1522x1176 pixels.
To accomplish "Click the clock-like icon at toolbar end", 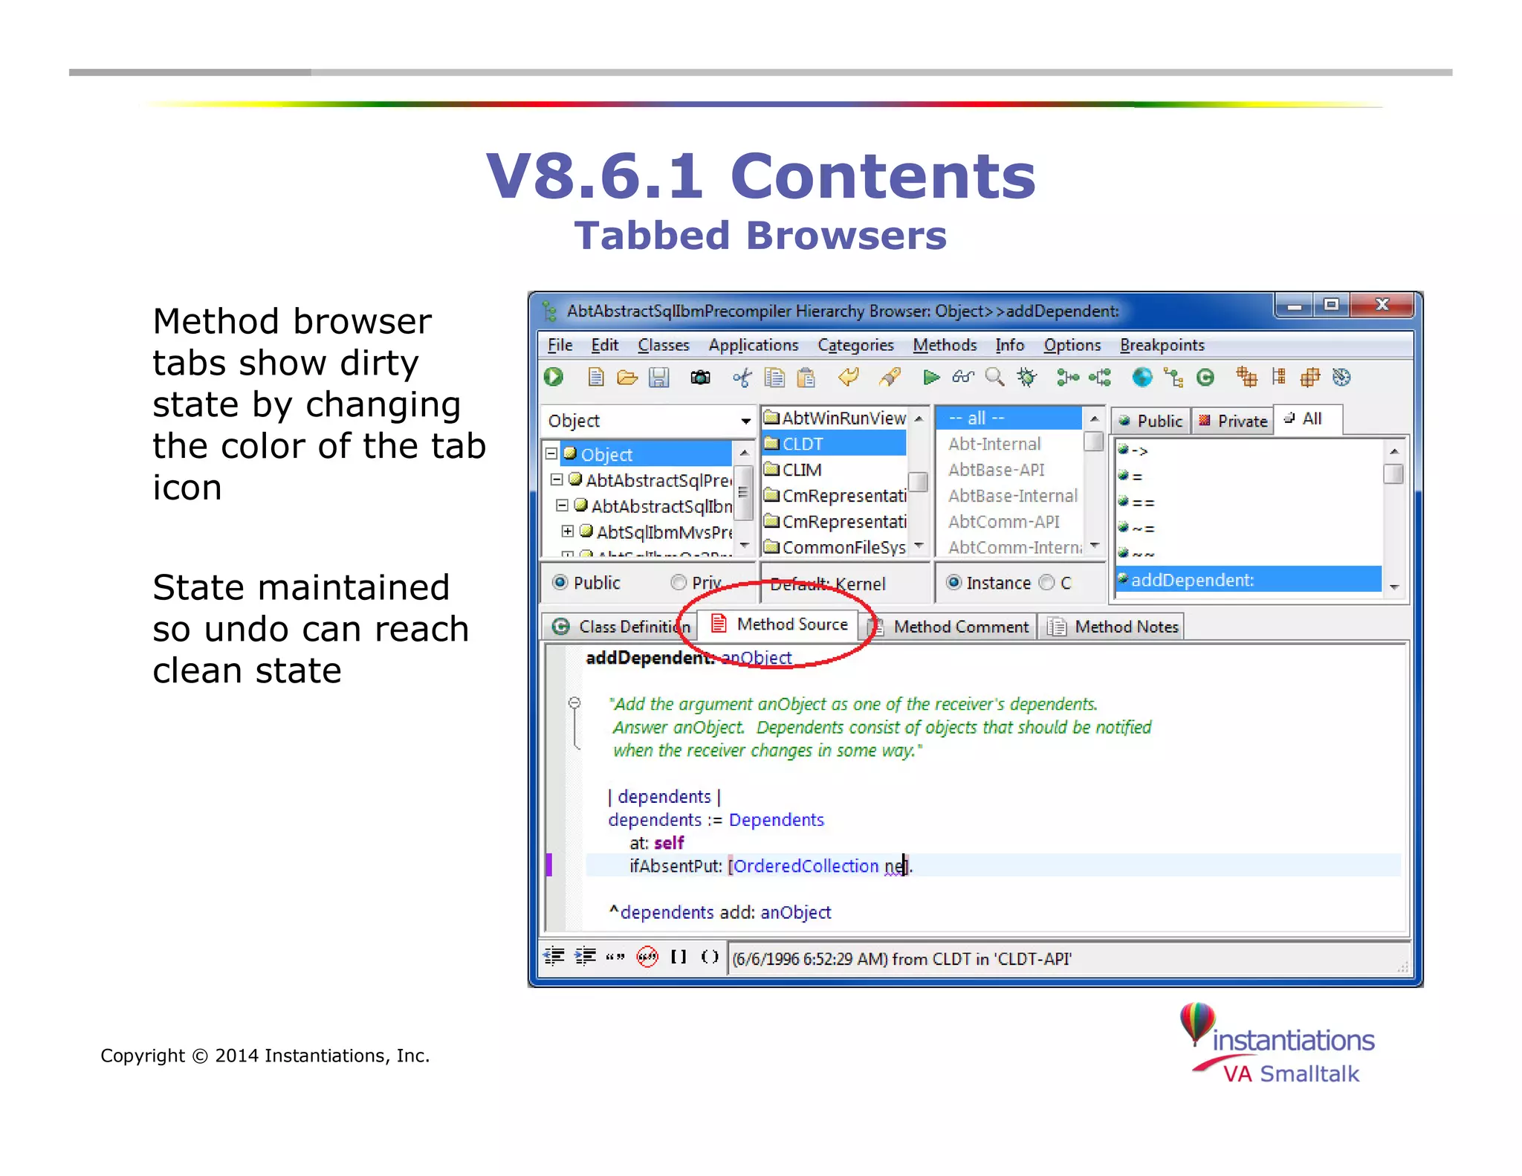I will pyautogui.click(x=1341, y=378).
